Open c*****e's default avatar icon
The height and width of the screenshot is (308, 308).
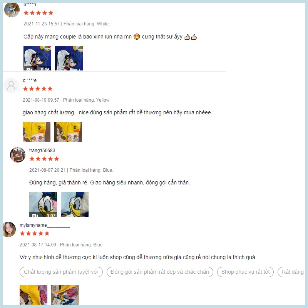point(11,85)
